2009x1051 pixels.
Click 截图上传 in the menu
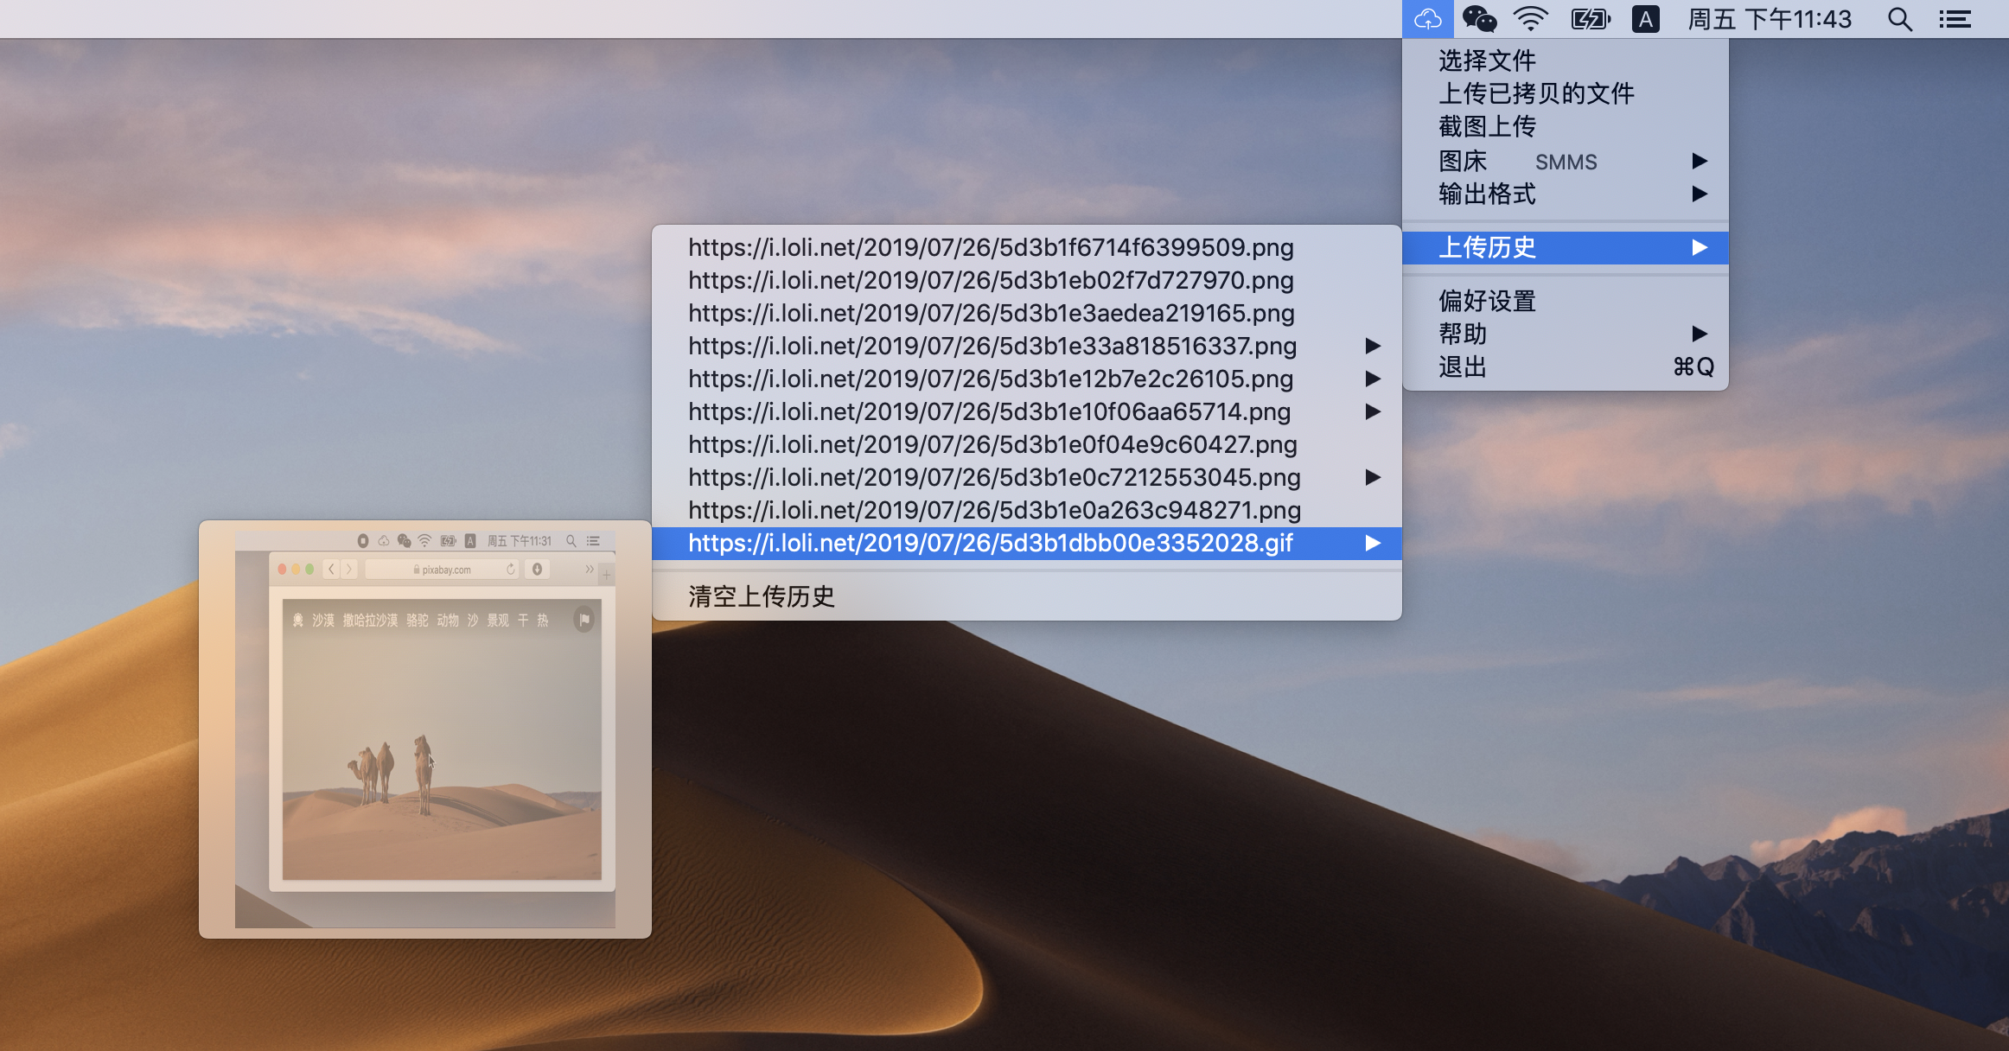coord(1487,127)
